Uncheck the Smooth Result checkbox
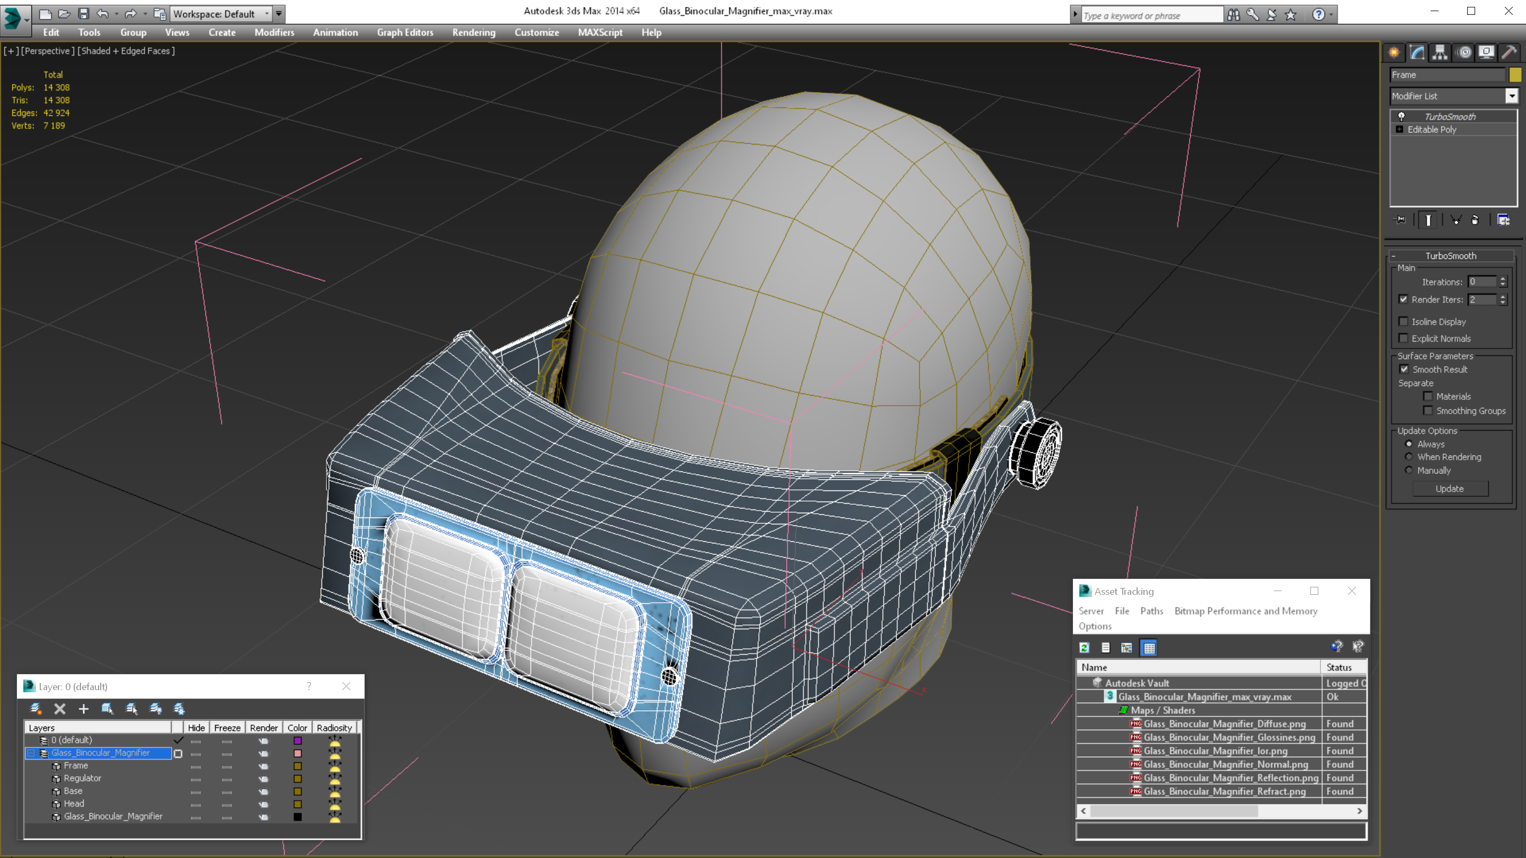This screenshot has height=858, width=1526. (1404, 369)
